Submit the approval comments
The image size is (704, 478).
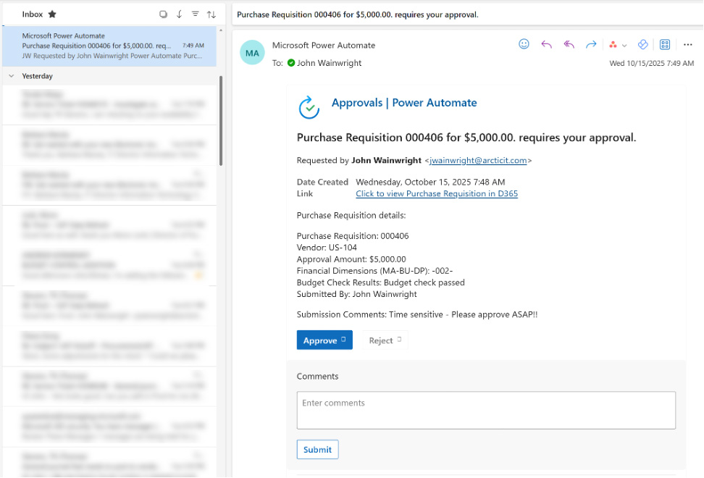(x=317, y=449)
